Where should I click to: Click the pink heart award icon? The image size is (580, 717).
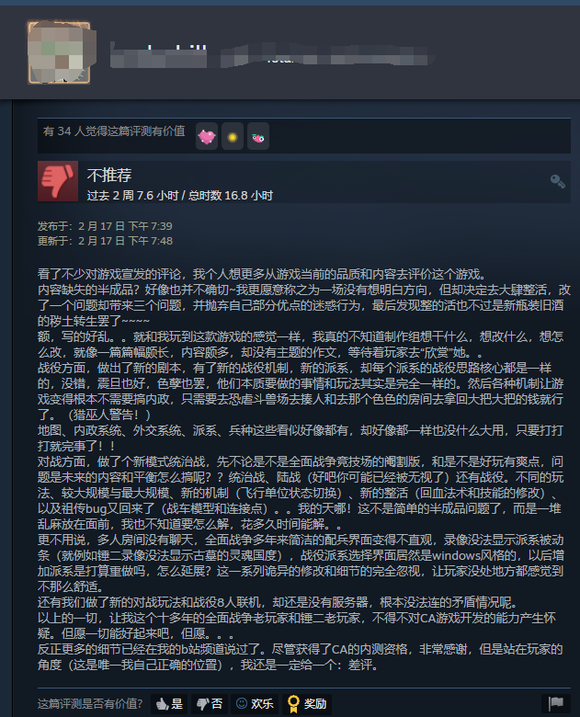tap(207, 136)
